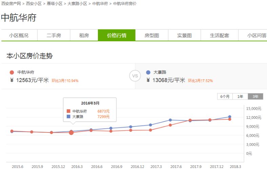Click 环比3月↑10.94% change text
The image size is (267, 170).
pos(65,81)
